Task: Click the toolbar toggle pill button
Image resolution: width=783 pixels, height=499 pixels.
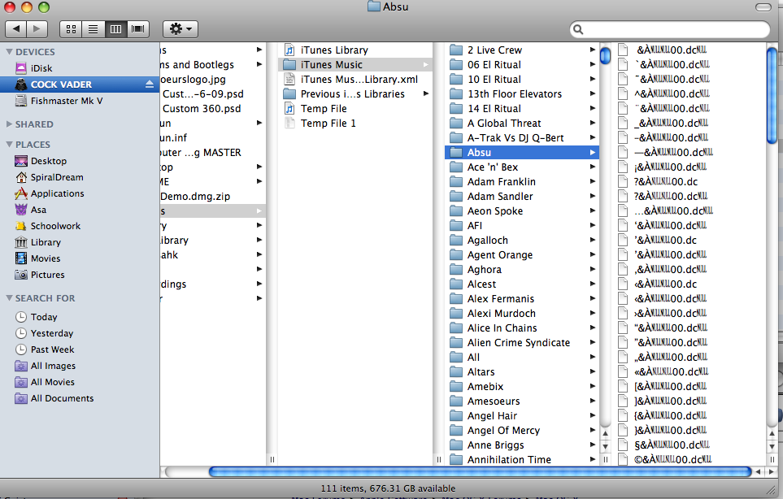Action: point(763,7)
